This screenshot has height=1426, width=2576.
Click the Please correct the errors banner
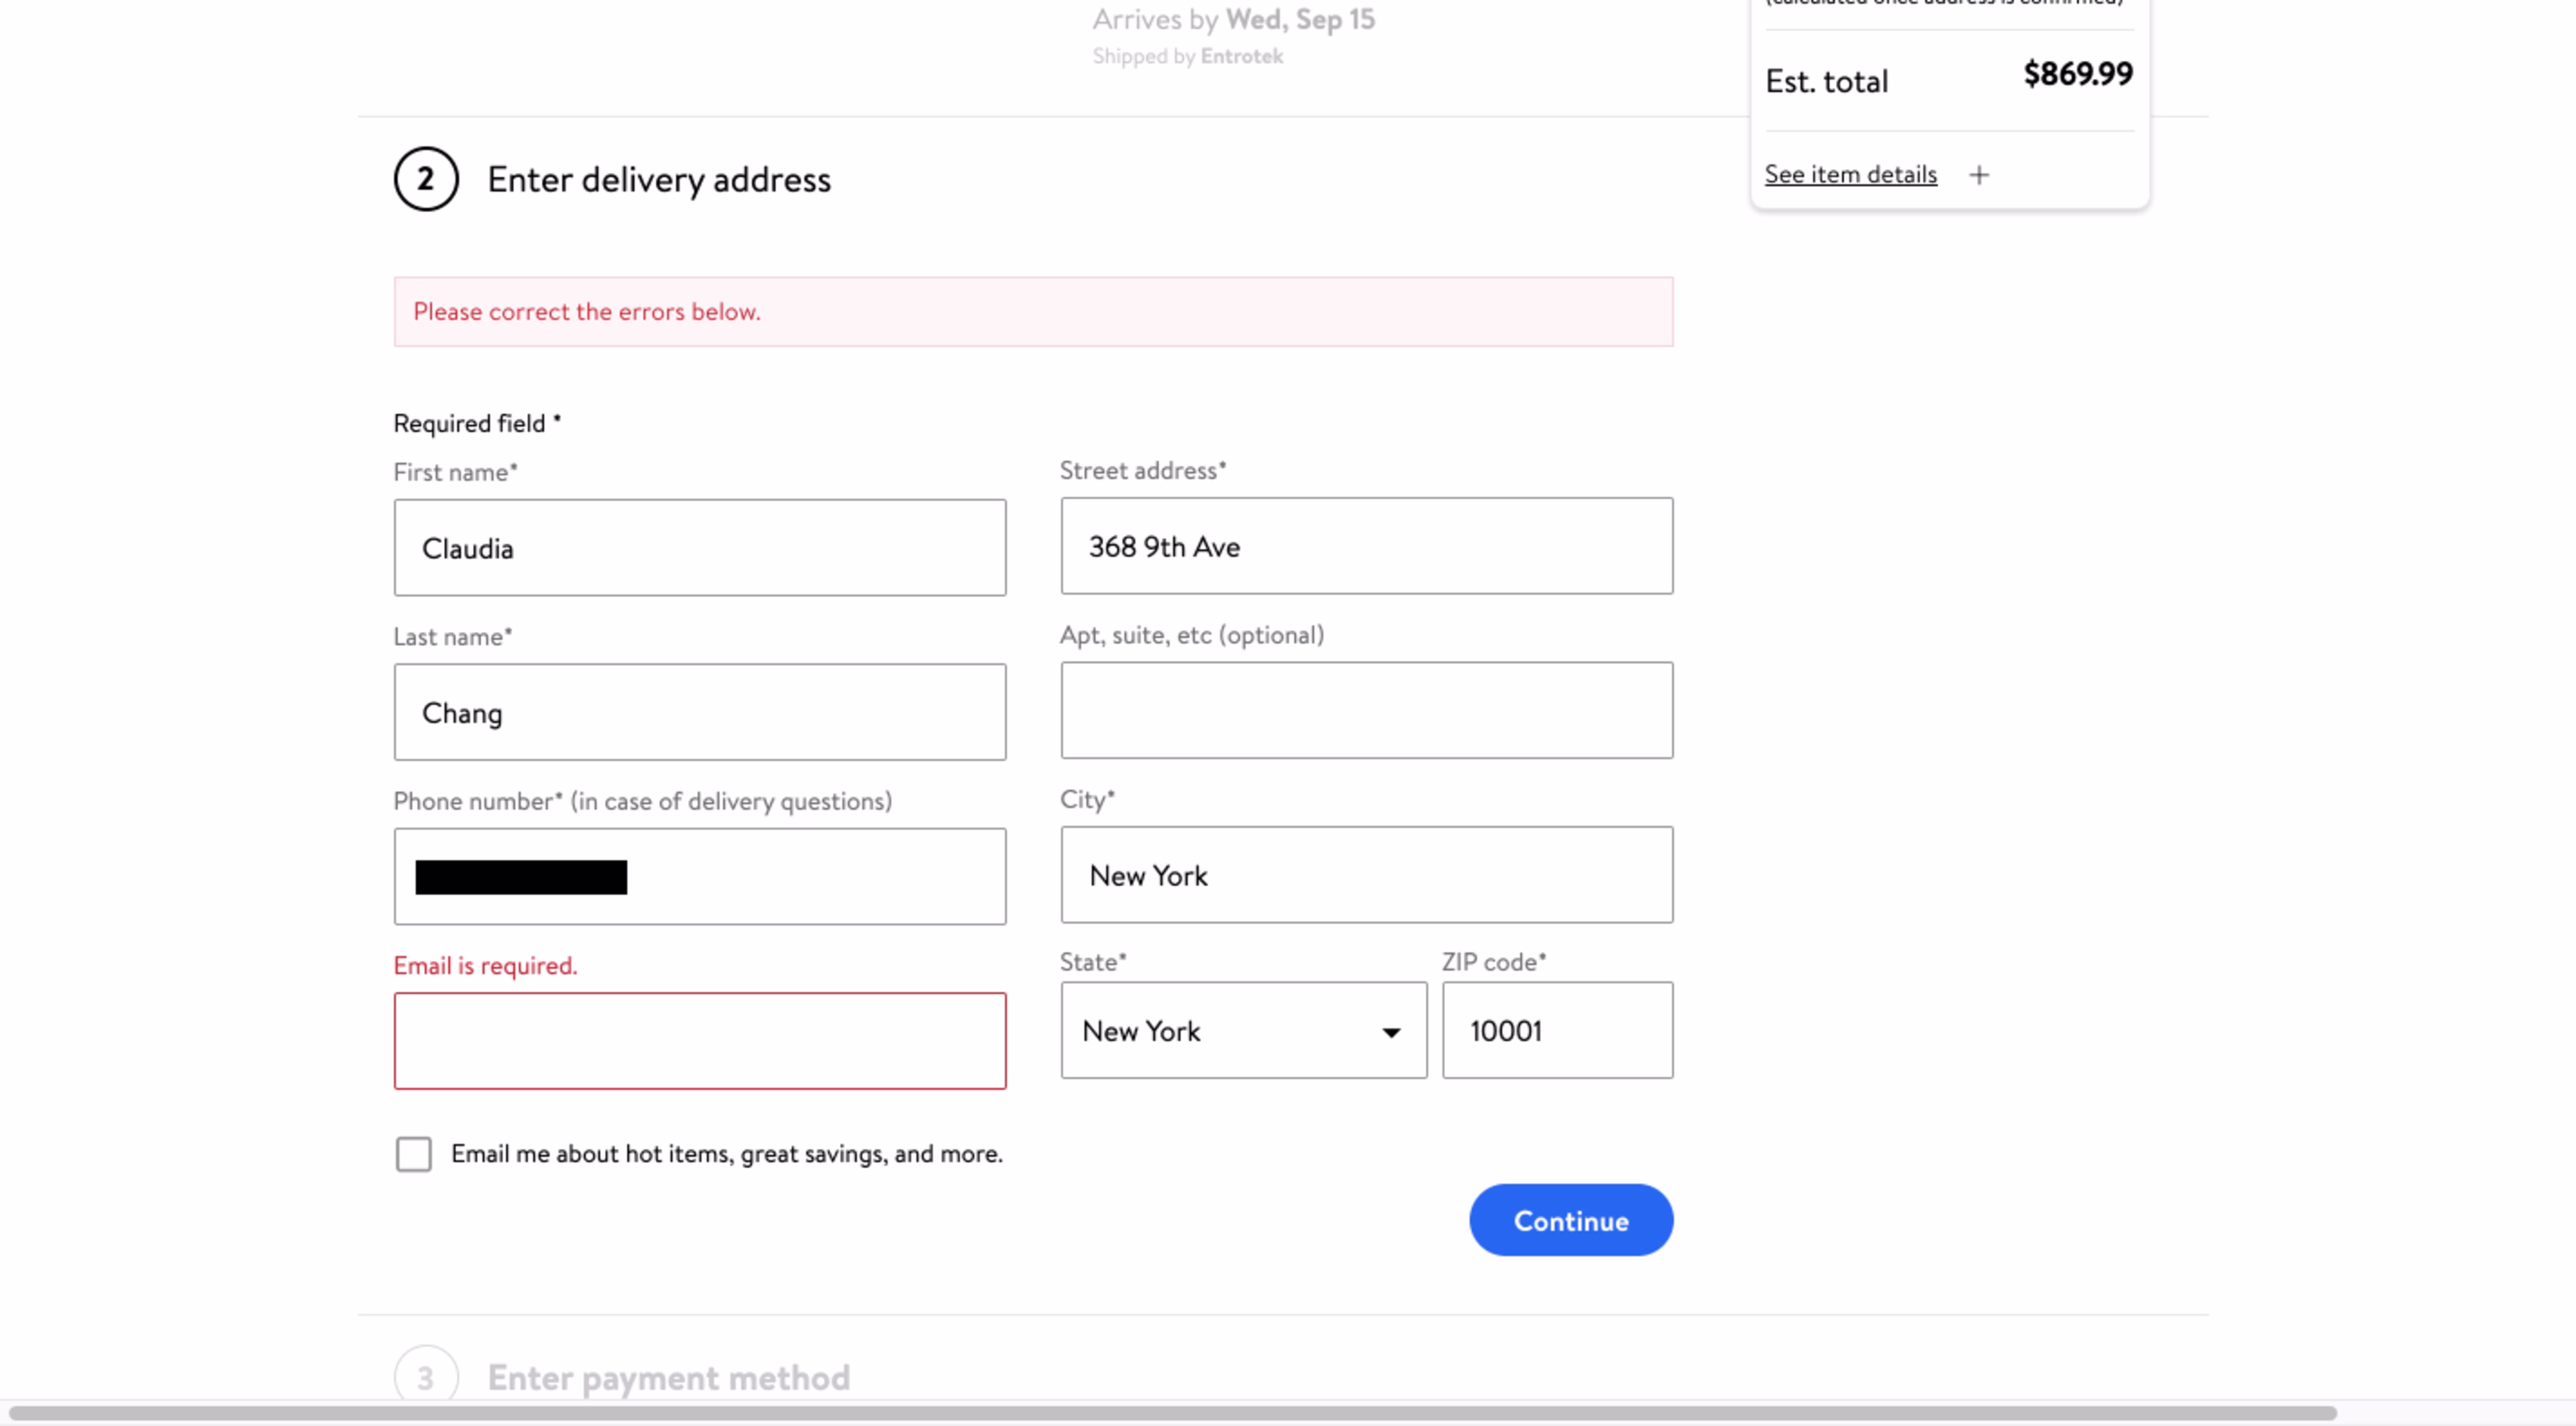(1032, 312)
